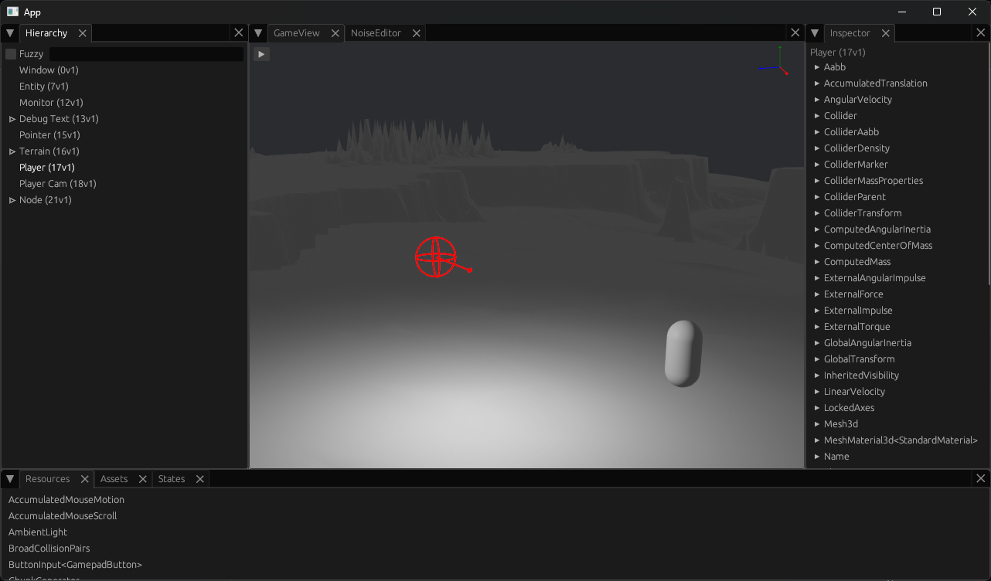
Task: Expand the Debug Text (13v1) node
Action: tap(12, 119)
